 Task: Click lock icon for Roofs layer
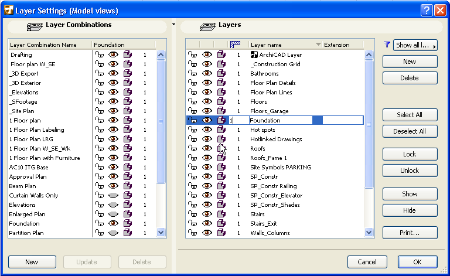pos(192,148)
